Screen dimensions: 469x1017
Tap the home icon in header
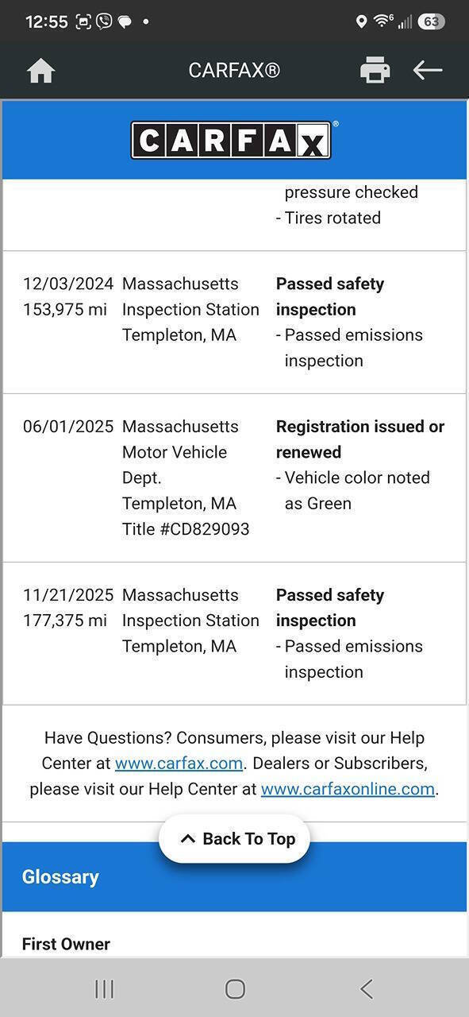tap(40, 71)
